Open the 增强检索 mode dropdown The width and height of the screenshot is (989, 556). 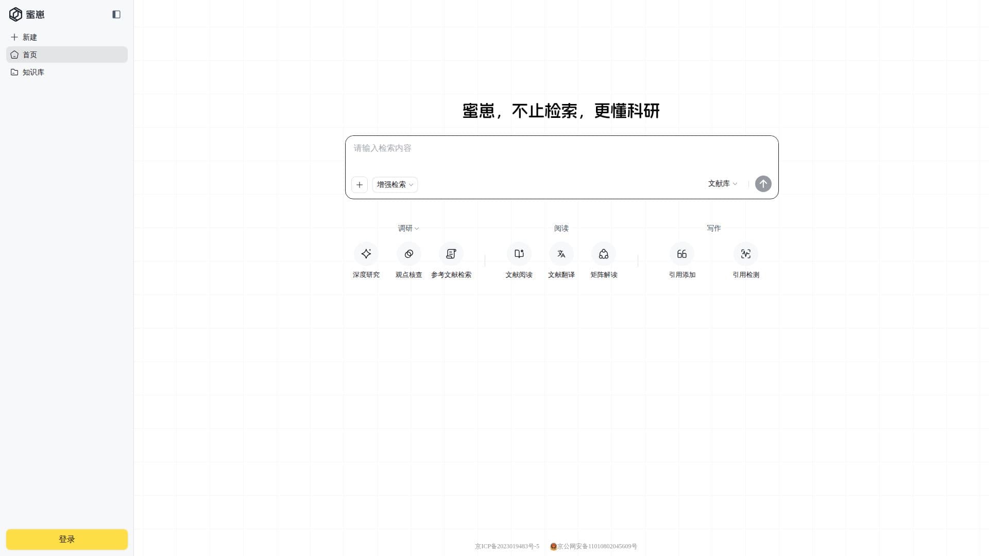(x=395, y=185)
